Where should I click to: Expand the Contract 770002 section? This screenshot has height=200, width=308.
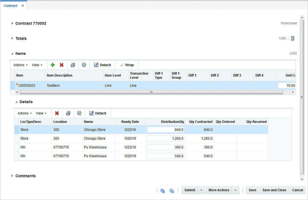coord(12,23)
